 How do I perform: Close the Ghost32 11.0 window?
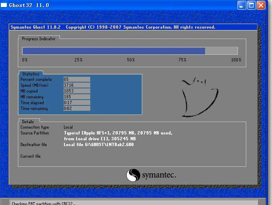point(261,5)
